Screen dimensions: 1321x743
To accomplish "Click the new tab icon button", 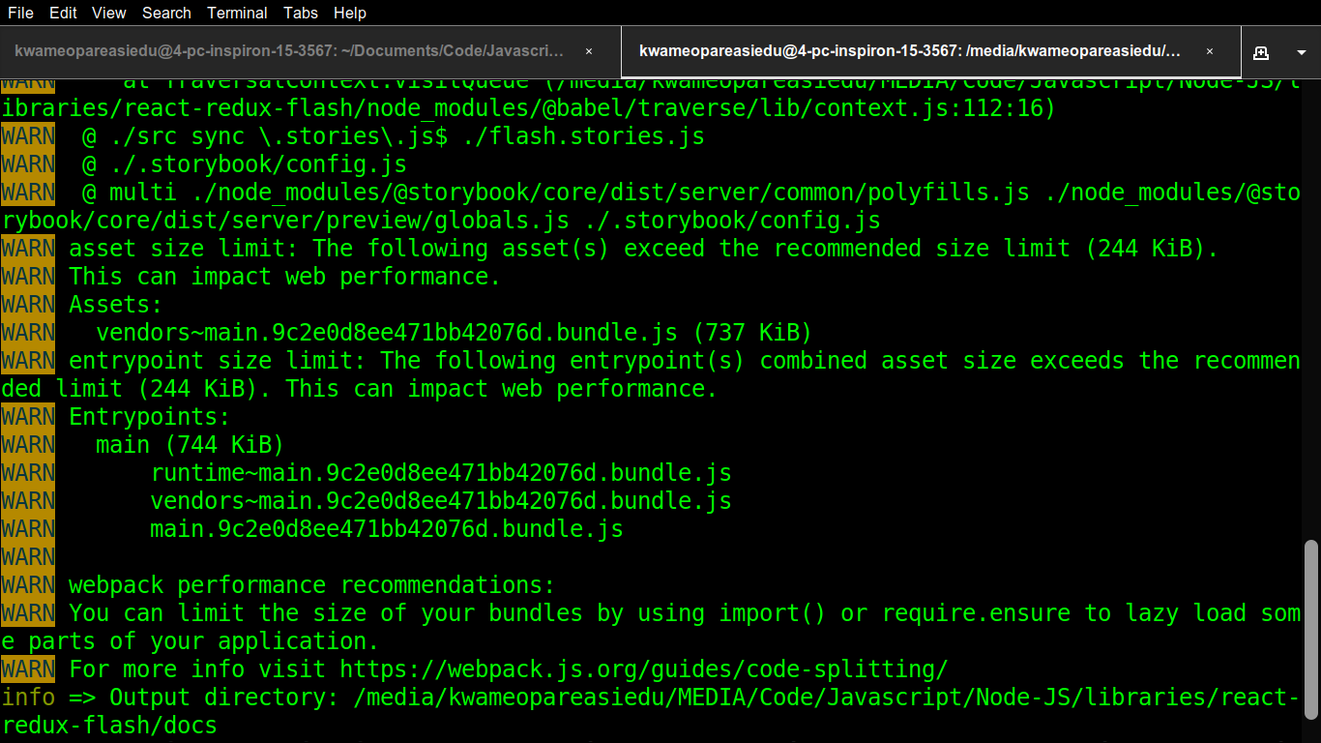I will [x=1260, y=52].
